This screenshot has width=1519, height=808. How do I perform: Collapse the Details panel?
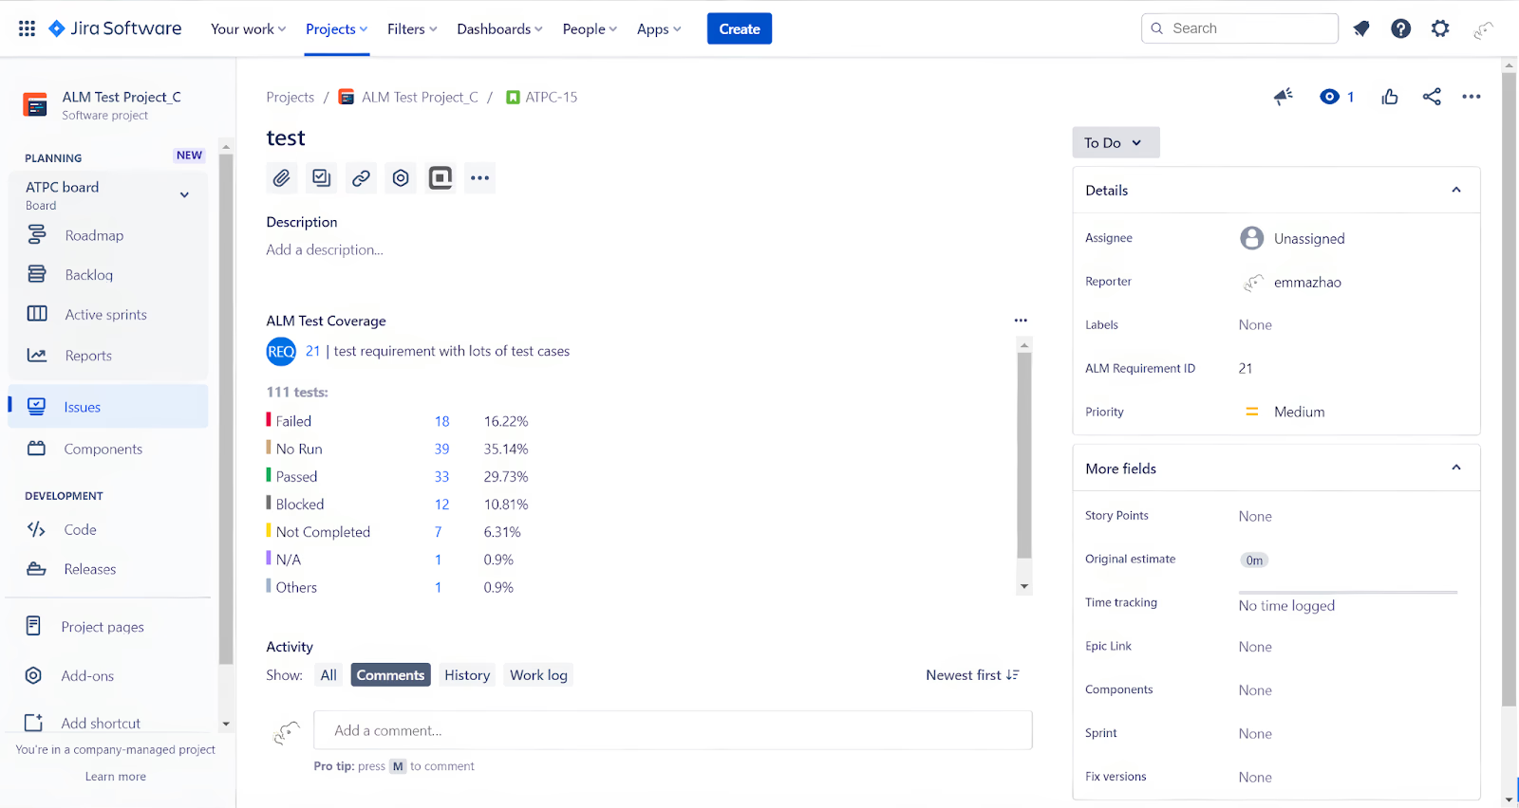1456,190
